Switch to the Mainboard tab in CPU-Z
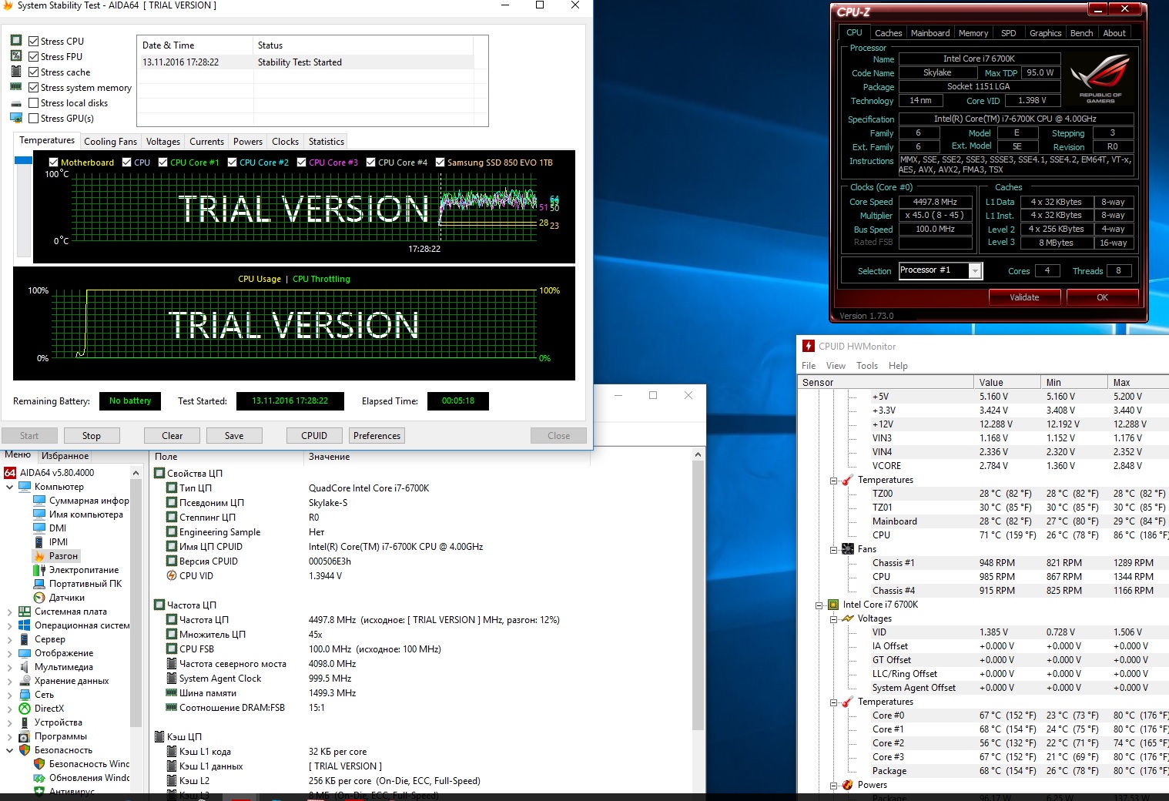The image size is (1169, 801). point(930,33)
